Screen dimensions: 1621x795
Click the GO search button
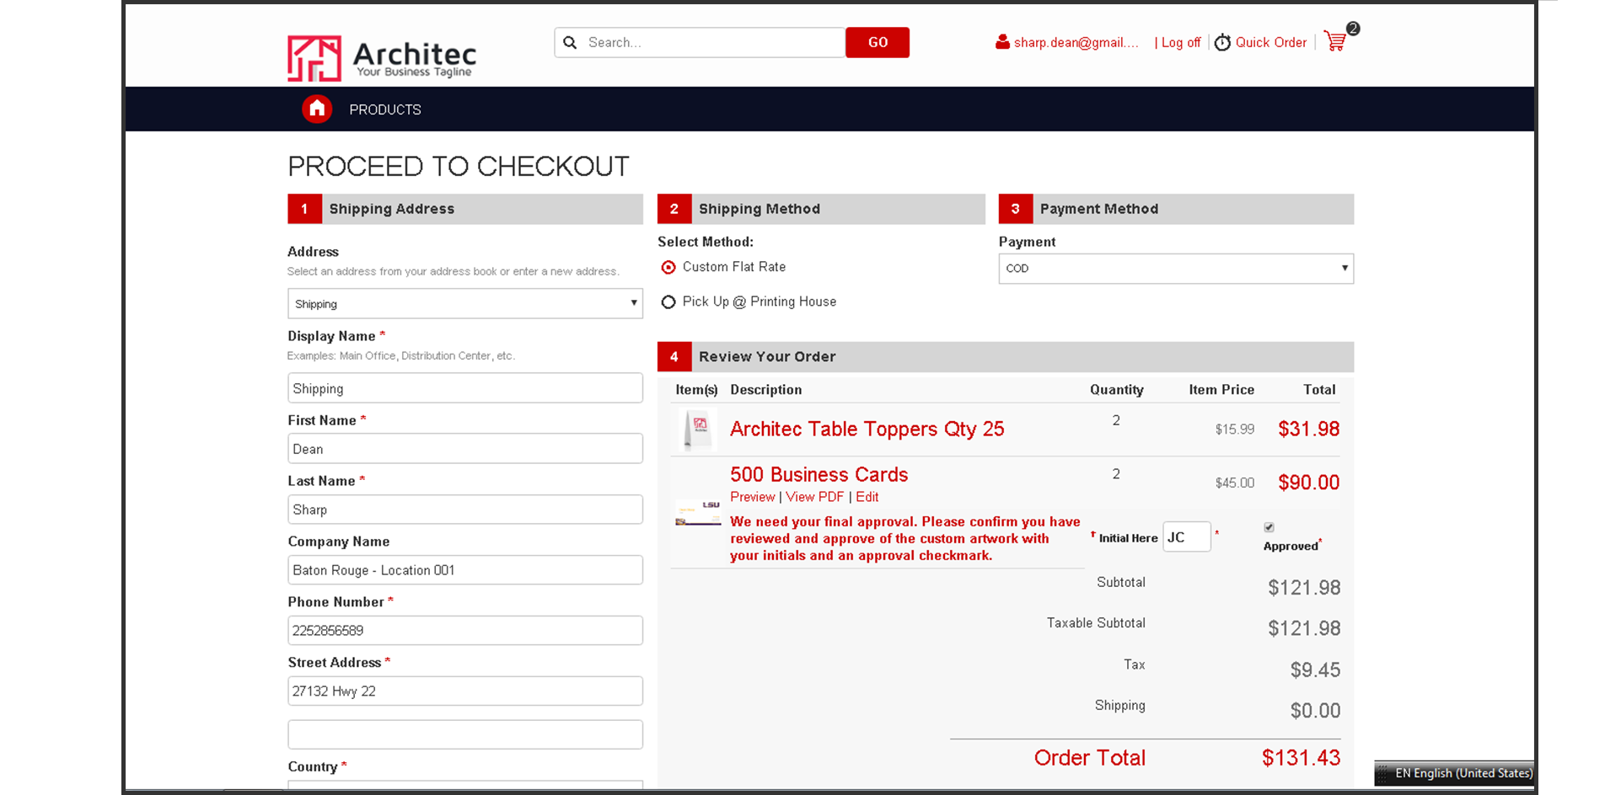click(x=877, y=42)
